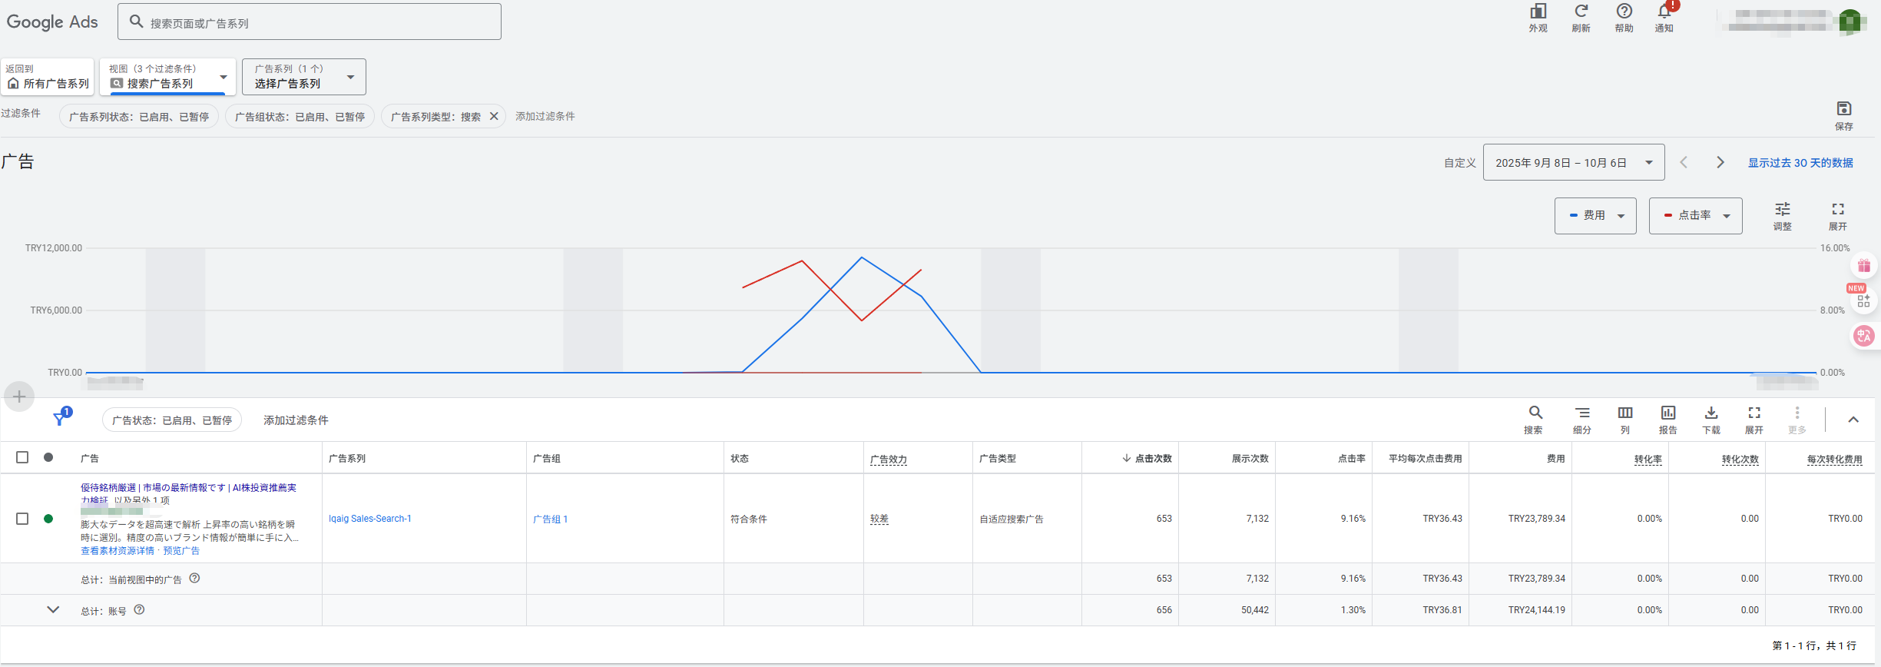Image resolution: width=1881 pixels, height=667 pixels.
Task: Select the header checkbox for all ads
Action: [22, 457]
